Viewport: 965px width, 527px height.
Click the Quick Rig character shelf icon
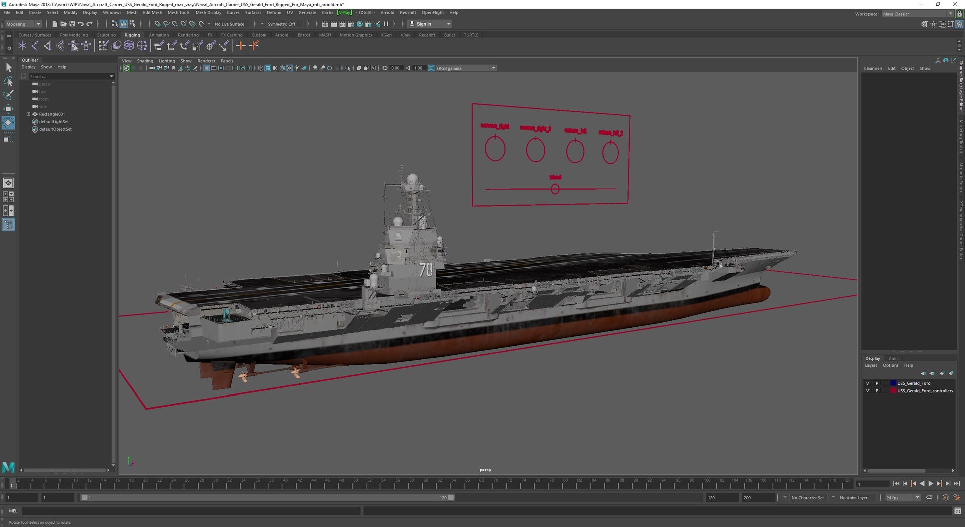(74, 46)
